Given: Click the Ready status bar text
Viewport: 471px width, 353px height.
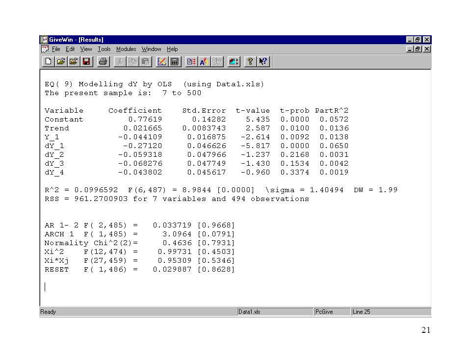Looking at the screenshot, I should (x=48, y=312).
